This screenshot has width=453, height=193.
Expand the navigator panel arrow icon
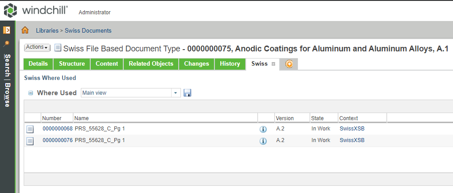tap(7, 30)
